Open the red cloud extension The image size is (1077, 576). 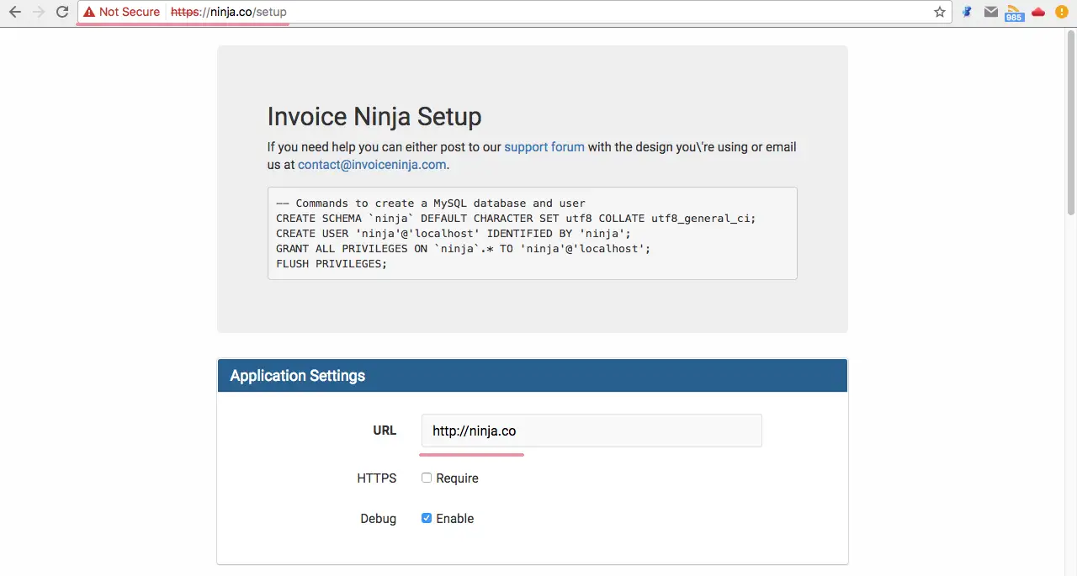pyautogui.click(x=1038, y=12)
